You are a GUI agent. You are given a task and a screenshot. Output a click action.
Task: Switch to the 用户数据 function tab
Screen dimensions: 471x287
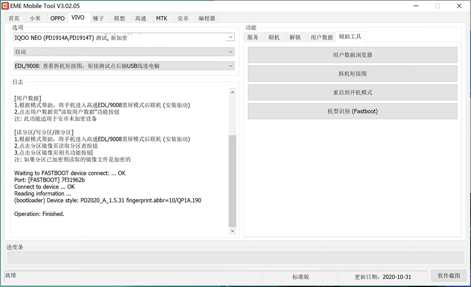(x=322, y=37)
